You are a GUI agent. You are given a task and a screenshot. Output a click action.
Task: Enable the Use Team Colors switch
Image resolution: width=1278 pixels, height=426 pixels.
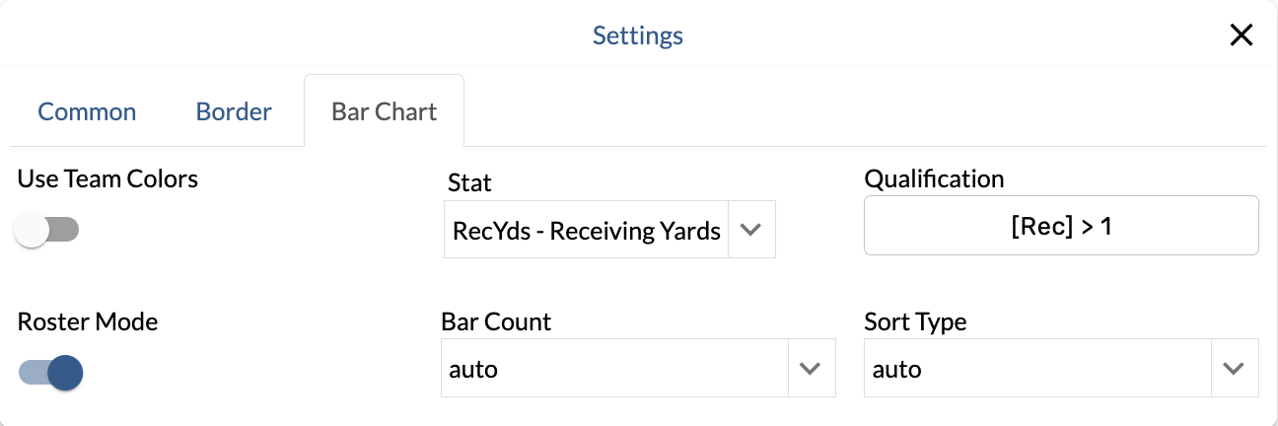point(47,231)
